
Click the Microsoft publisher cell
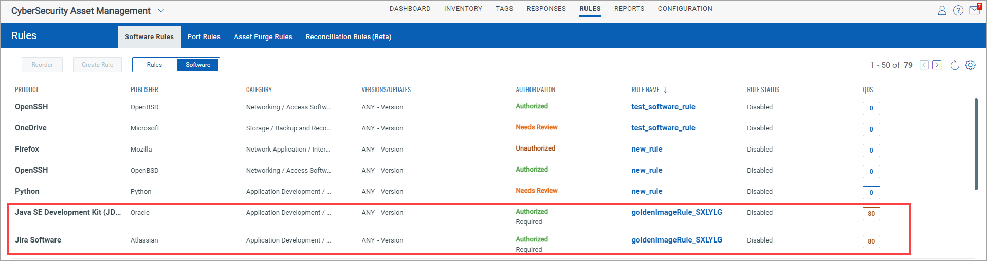(x=145, y=128)
